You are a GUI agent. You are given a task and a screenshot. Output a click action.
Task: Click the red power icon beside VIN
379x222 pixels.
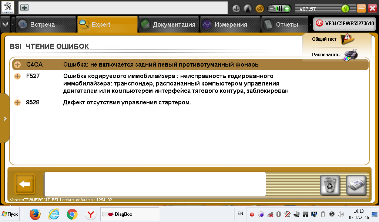click(319, 23)
